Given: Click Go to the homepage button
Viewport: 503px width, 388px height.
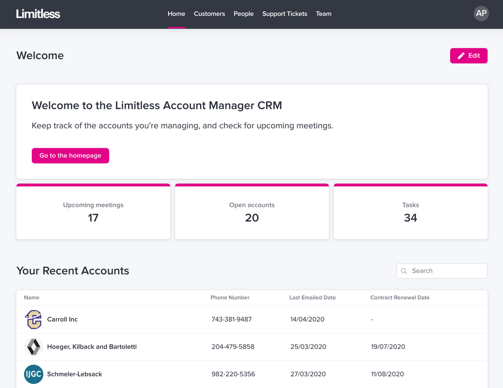Looking at the screenshot, I should pyautogui.click(x=70, y=156).
